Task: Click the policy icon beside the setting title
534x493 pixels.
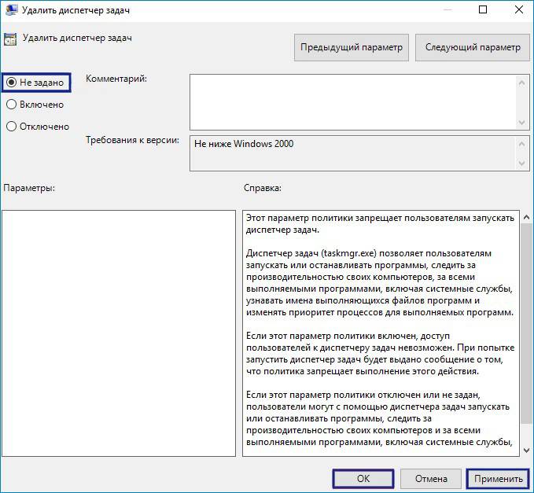Action: point(10,39)
